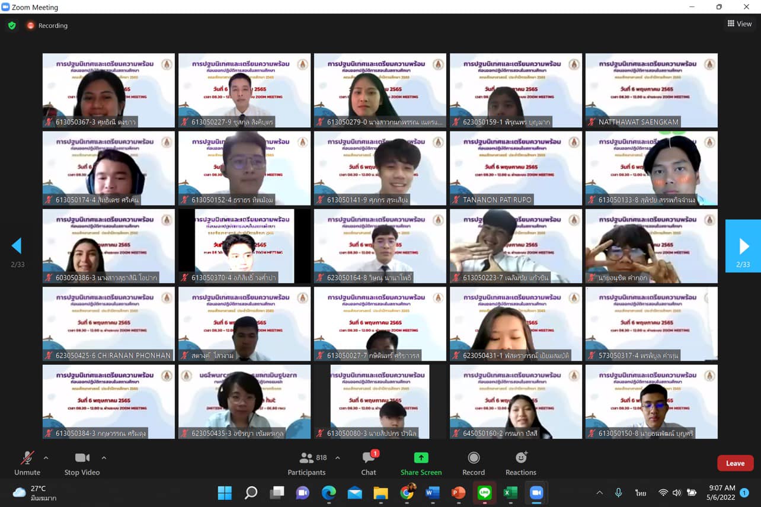Click the green encryption shield icon
Image resolution: width=761 pixels, height=507 pixels.
click(11, 25)
